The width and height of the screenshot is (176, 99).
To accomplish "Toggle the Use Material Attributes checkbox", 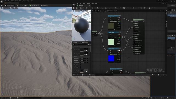I will 81,66.
